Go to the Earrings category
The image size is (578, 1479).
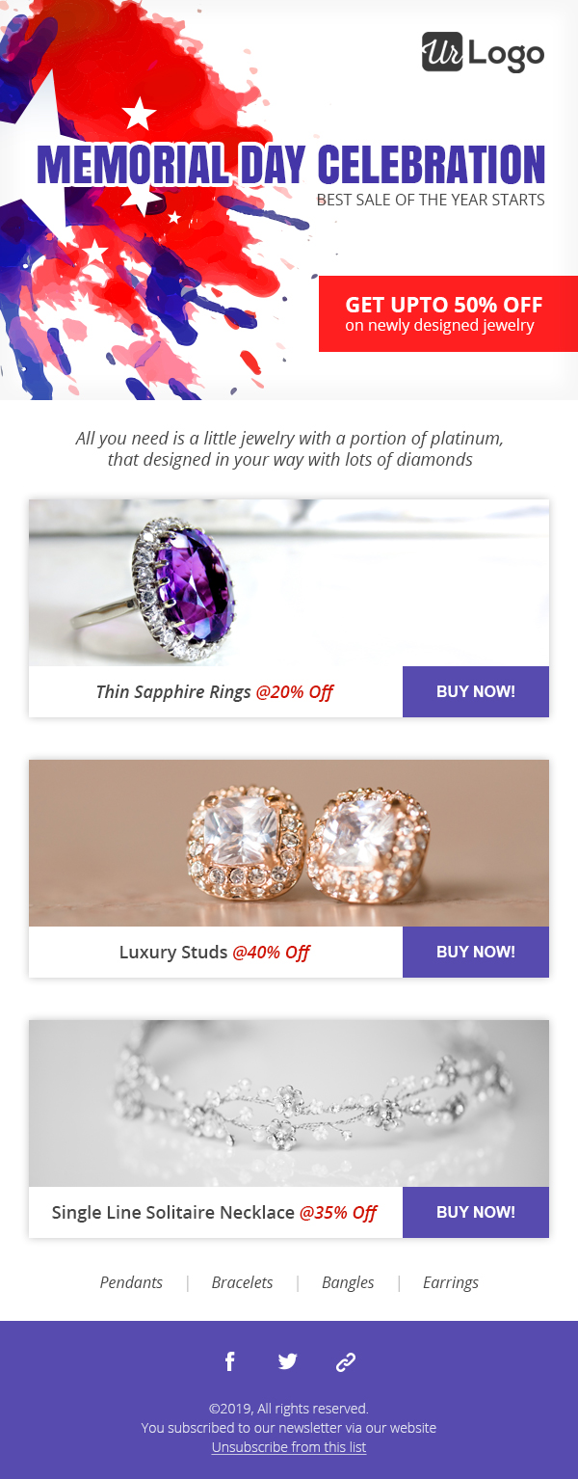click(450, 1282)
